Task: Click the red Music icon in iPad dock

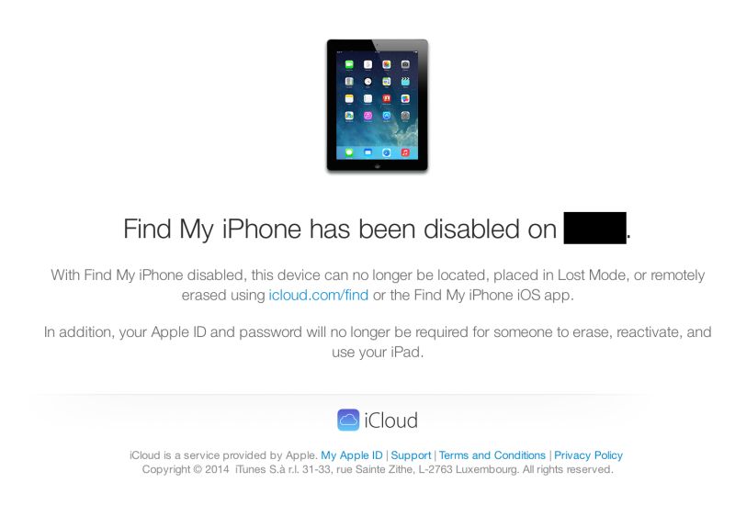Action: [x=405, y=152]
